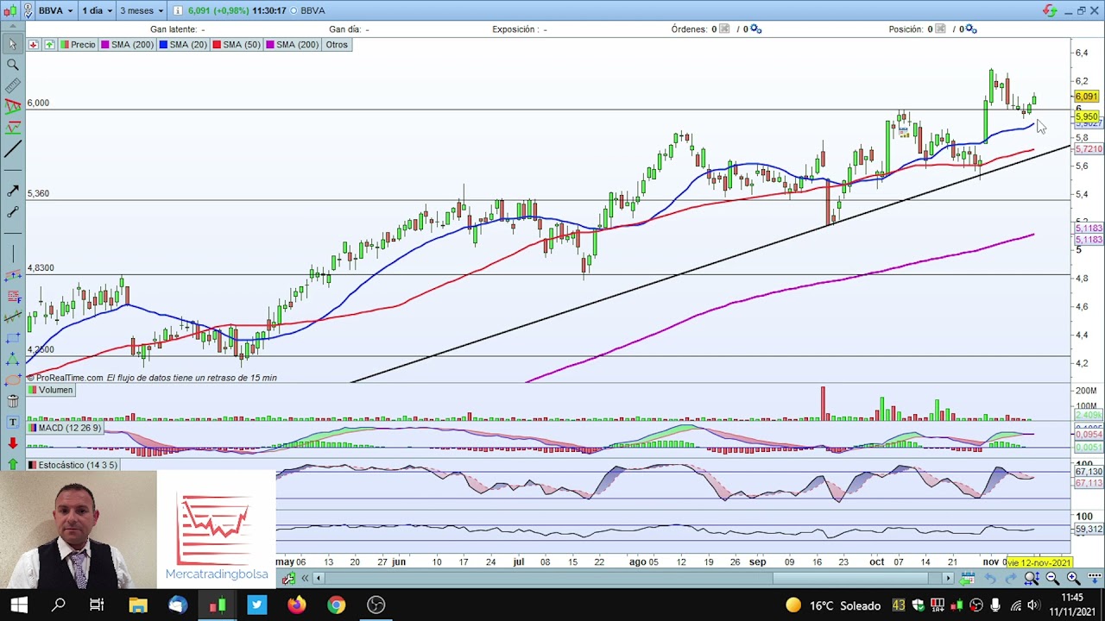This screenshot has width=1105, height=621.
Task: Click the green indicator add icon
Action: 49,45
